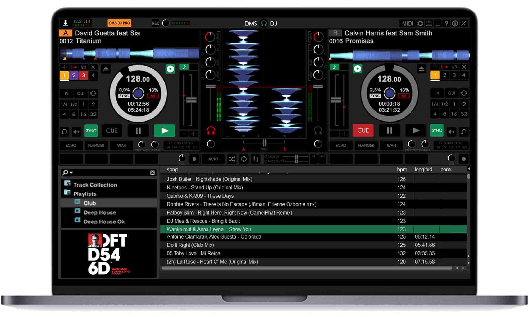Viewport: 529px width, 317px height.
Task: Expand the Playlists folder in browser
Action: pyautogui.click(x=85, y=194)
